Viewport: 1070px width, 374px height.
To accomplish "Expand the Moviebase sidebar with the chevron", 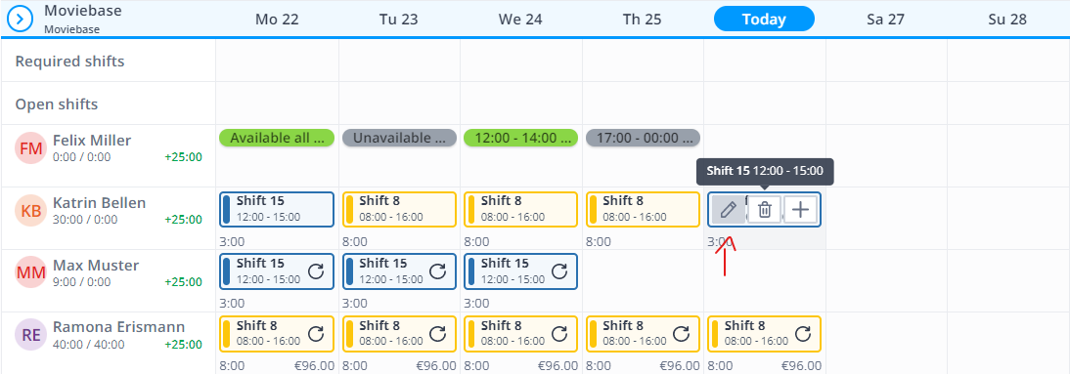I will [x=21, y=20].
